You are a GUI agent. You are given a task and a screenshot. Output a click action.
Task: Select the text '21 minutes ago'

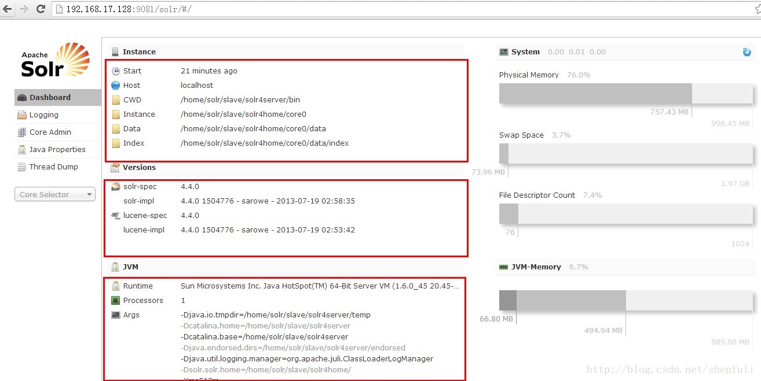pyautogui.click(x=209, y=71)
